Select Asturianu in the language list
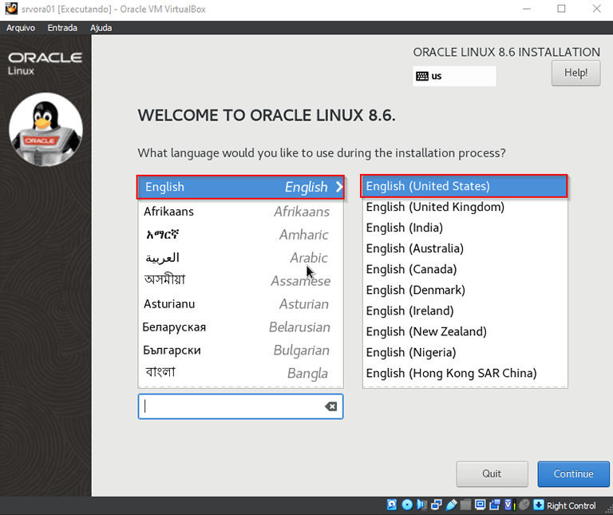 (240, 304)
